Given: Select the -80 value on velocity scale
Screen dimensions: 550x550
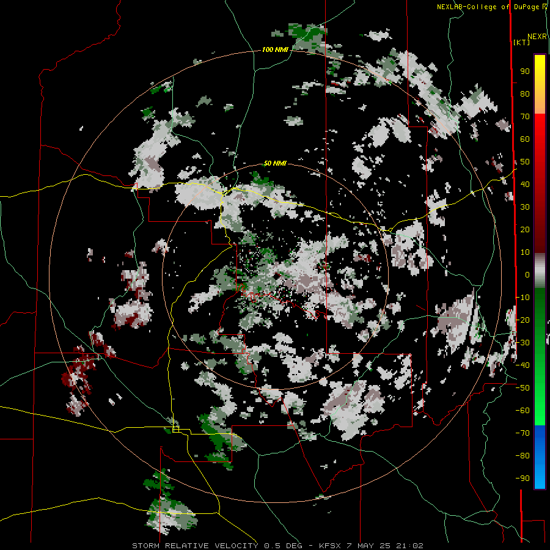Looking at the screenshot, I should (522, 456).
